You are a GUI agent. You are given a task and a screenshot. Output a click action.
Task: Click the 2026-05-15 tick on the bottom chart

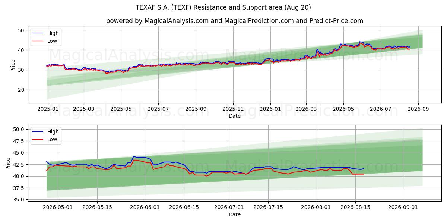click(x=97, y=207)
